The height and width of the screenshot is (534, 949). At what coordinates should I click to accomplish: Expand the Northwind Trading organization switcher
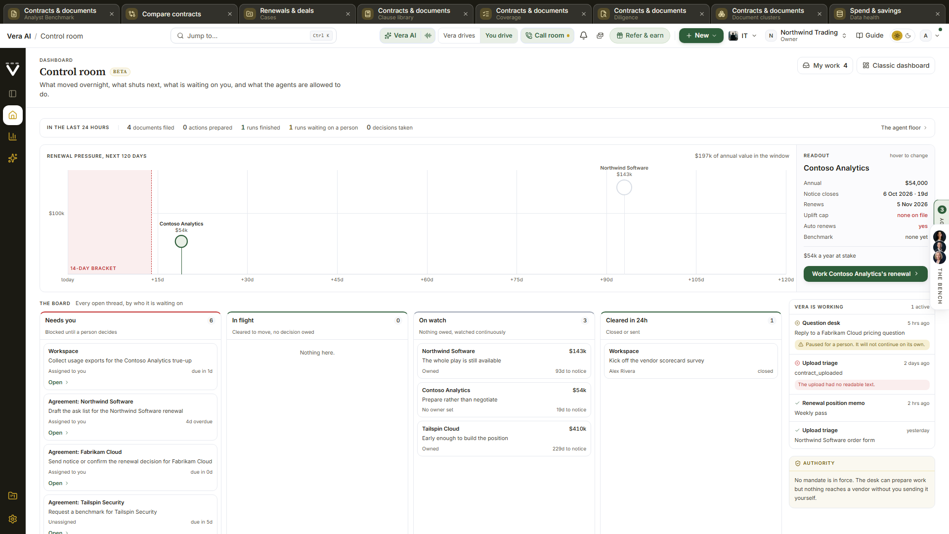tap(806, 36)
